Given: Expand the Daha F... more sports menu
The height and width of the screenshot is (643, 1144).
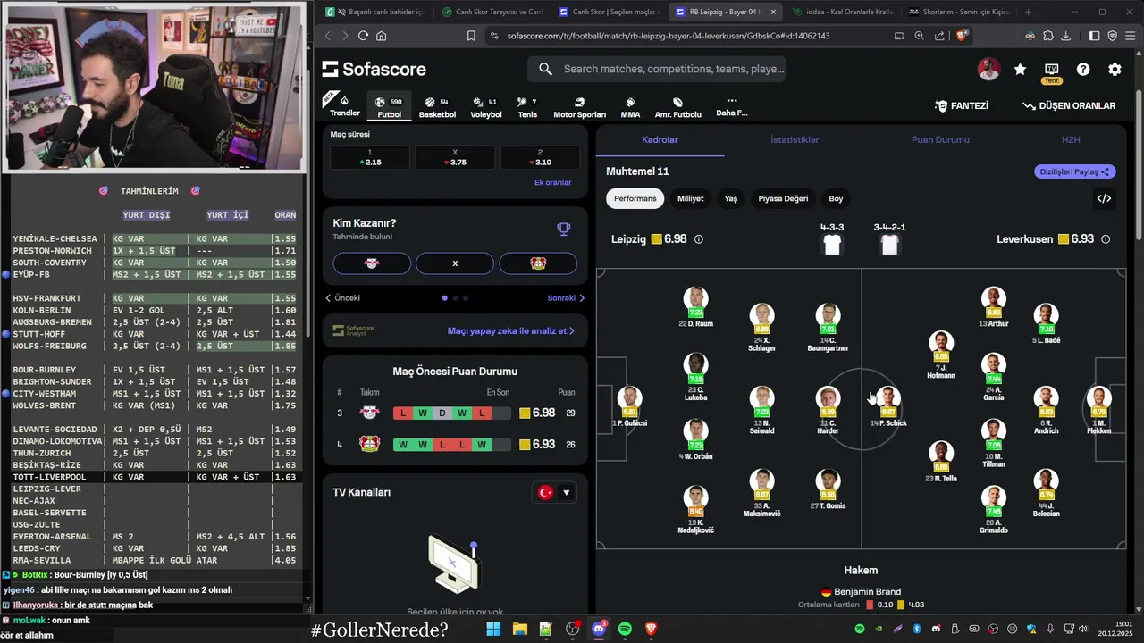Looking at the screenshot, I should click(731, 107).
